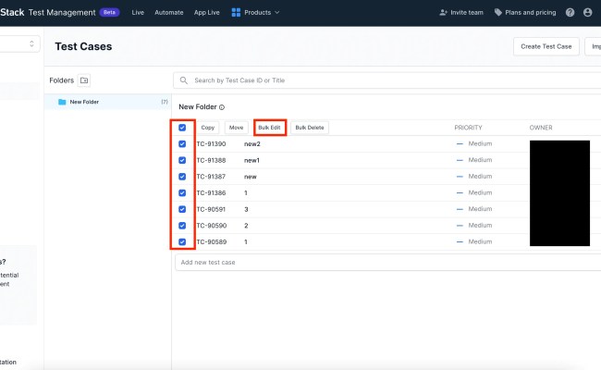
Task: Click the Bulk Delete button
Action: pyautogui.click(x=310, y=128)
